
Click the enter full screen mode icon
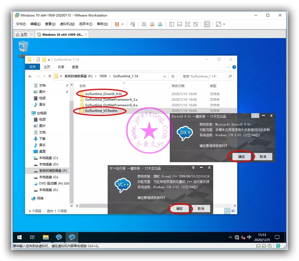(219, 24)
